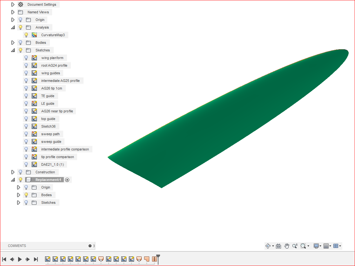This screenshot has height=266, width=355.
Task: Jump to timeline beginning
Action: pos(4,259)
